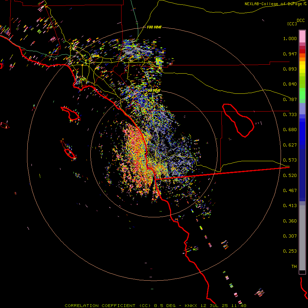Select the 0.253 scale value

pos(290,251)
